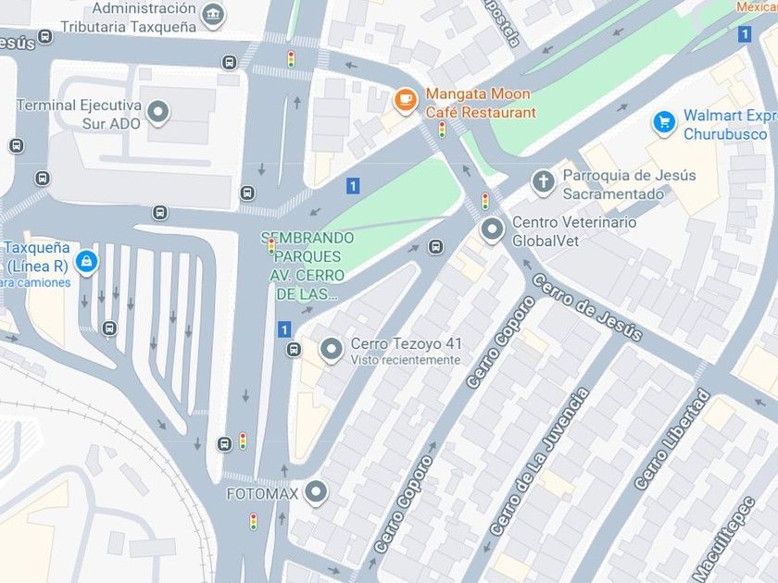Open the Walmart Express Churubusco label
778x583 pixels.
tap(731, 124)
